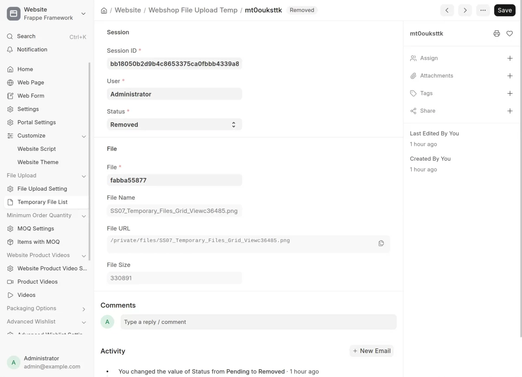The image size is (522, 377).
Task: Click the Web Form edit icon
Action: click(x=10, y=96)
